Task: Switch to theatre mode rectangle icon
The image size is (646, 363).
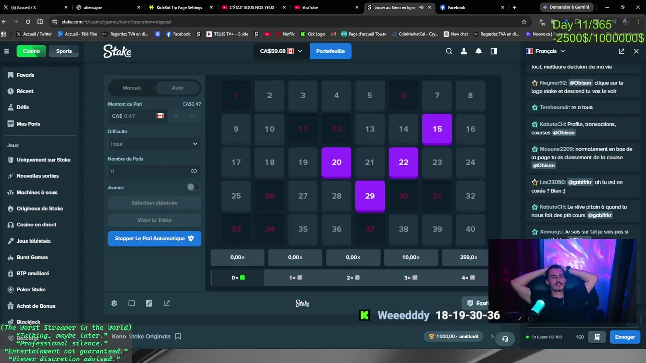Action: 132,303
